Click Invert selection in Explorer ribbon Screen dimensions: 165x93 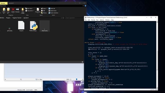pyautogui.click(x=53, y=13)
